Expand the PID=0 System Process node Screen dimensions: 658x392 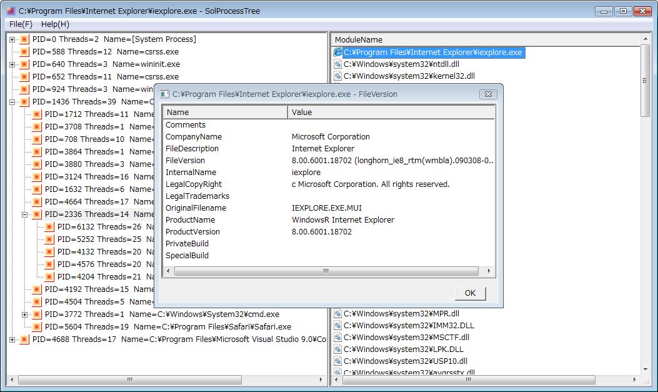click(12, 39)
